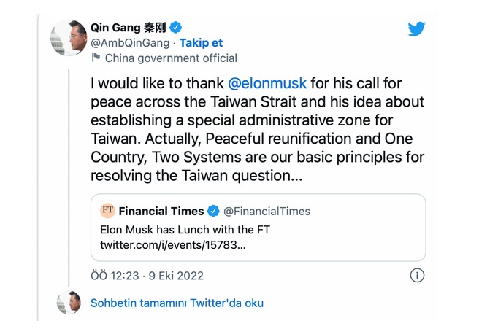
Task: Click Financial Times' verified badge
Action: tap(213, 212)
